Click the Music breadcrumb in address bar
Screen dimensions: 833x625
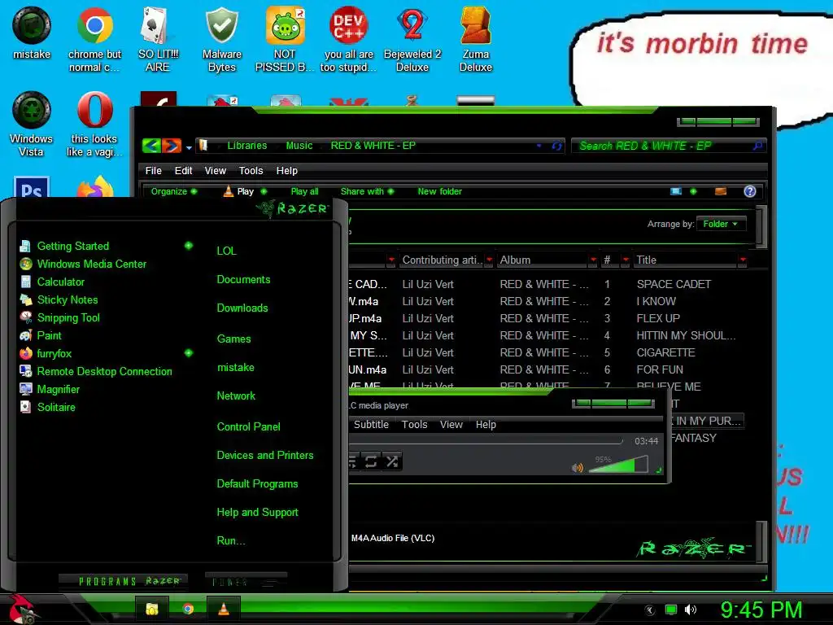(299, 146)
